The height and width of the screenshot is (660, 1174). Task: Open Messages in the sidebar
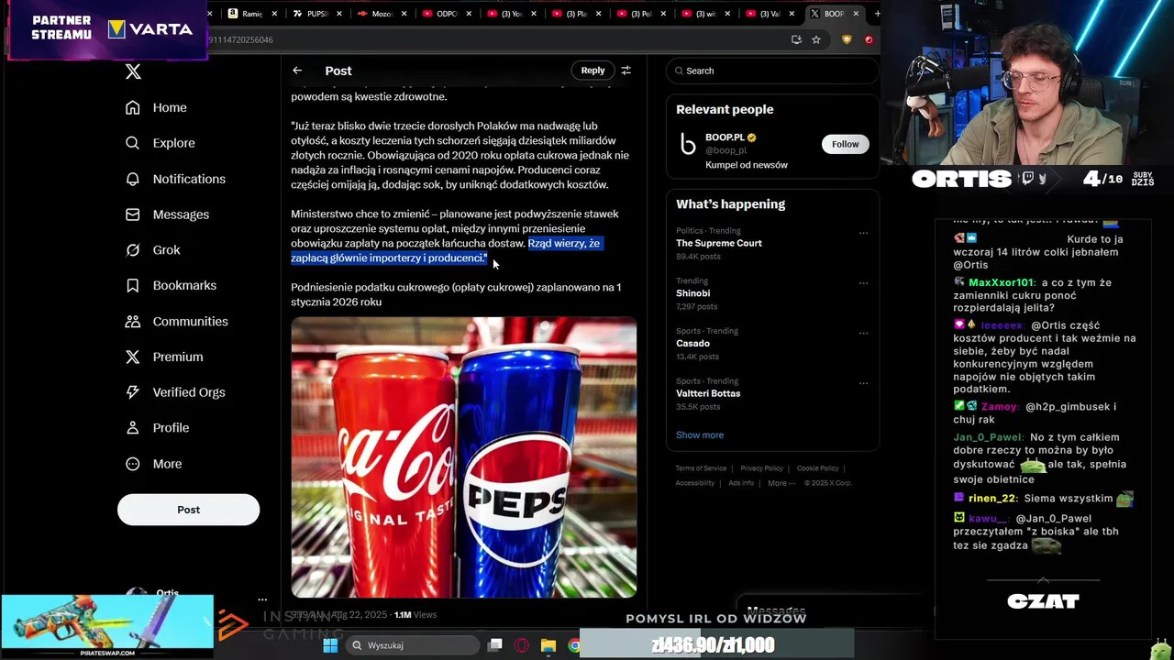click(x=167, y=214)
